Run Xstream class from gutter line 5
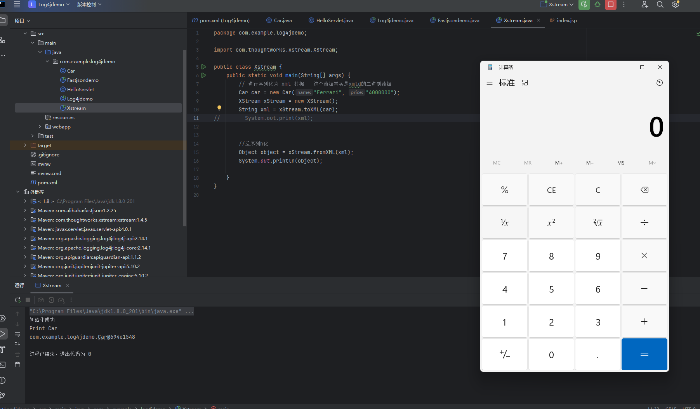The width and height of the screenshot is (700, 409). tap(204, 67)
